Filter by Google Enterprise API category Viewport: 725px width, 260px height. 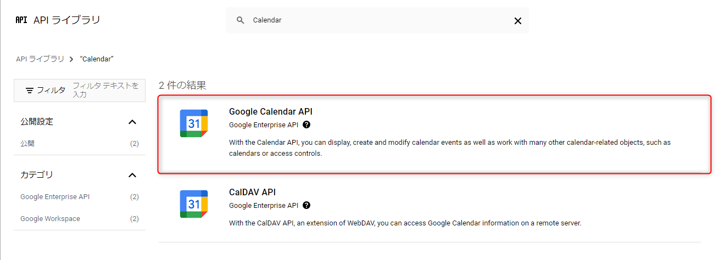point(55,197)
